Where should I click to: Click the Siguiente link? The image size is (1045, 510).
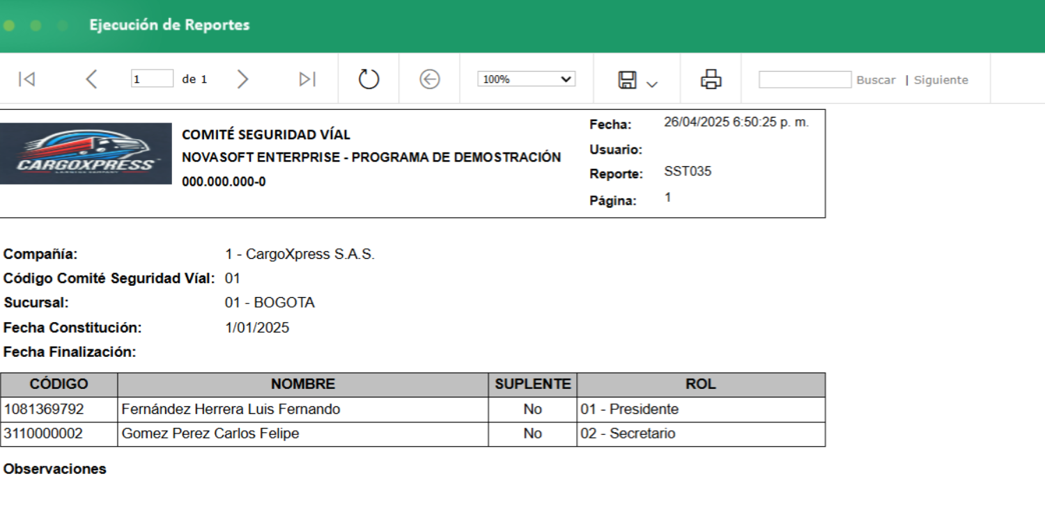(x=940, y=79)
